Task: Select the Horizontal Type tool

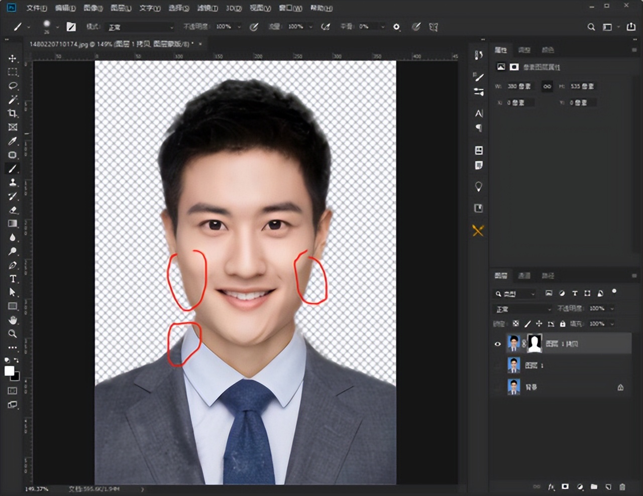Action: pos(13,279)
